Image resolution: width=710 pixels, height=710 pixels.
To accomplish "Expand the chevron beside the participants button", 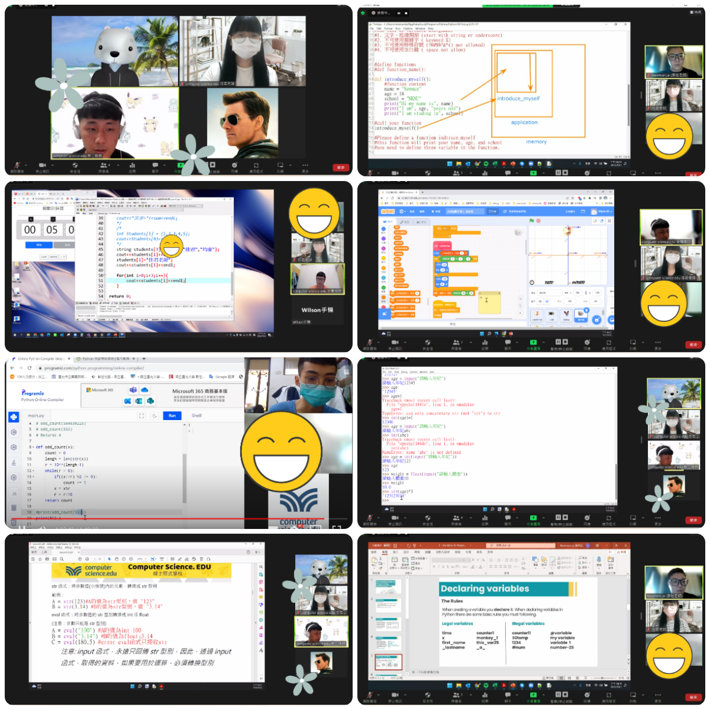I will click(x=470, y=342).
